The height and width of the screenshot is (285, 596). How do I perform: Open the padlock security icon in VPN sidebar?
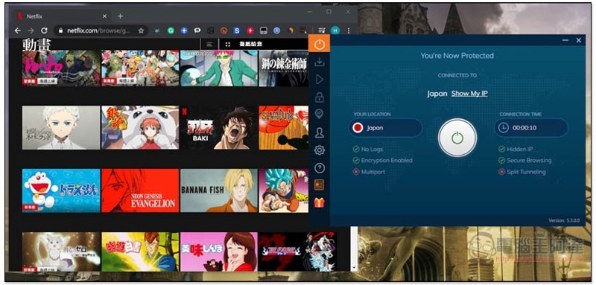[320, 97]
